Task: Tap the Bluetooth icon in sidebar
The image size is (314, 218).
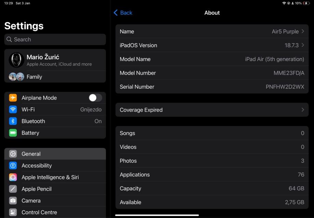Action: point(13,121)
